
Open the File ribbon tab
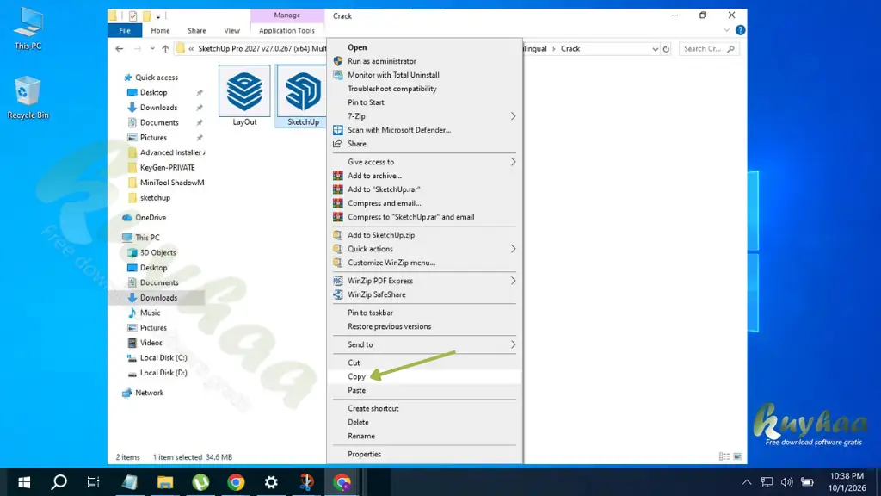125,31
